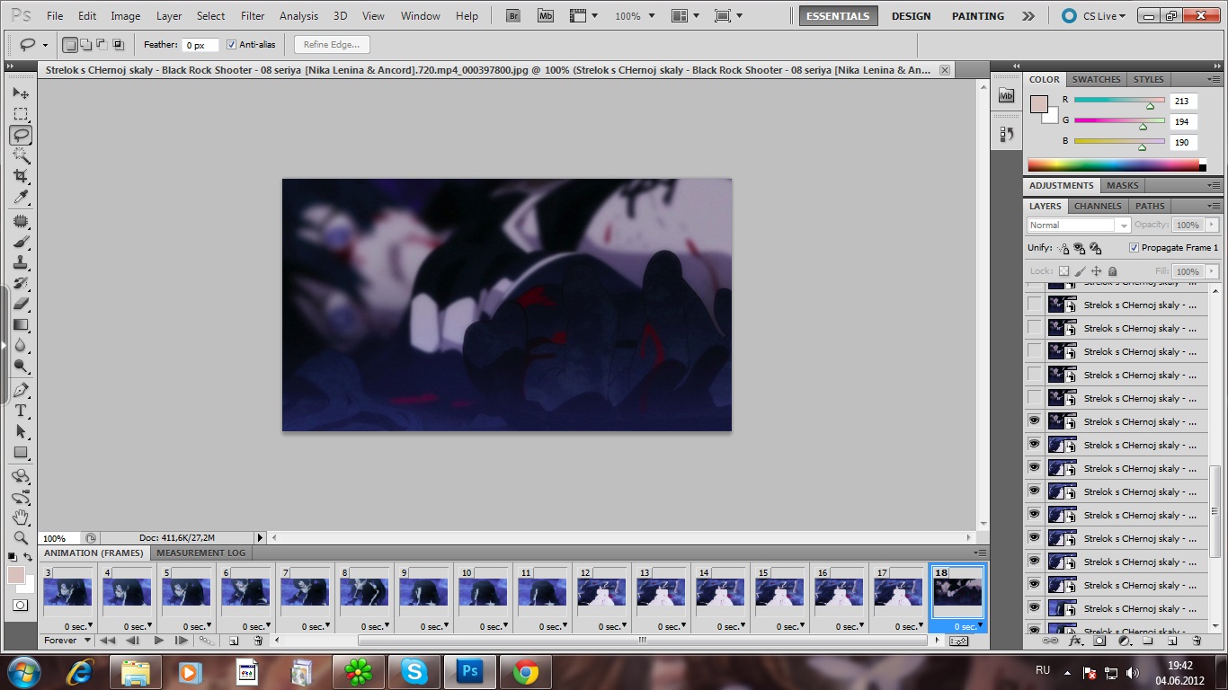Toggle Quick Mask mode
The height and width of the screenshot is (690, 1228).
[x=21, y=606]
